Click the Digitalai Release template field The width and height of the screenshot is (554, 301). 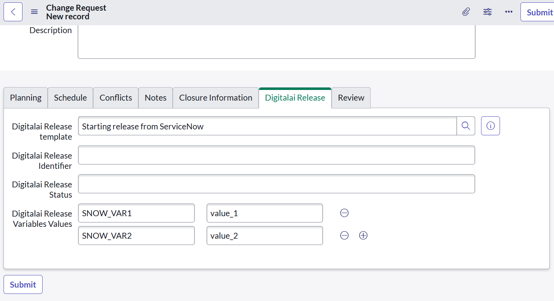click(x=267, y=126)
